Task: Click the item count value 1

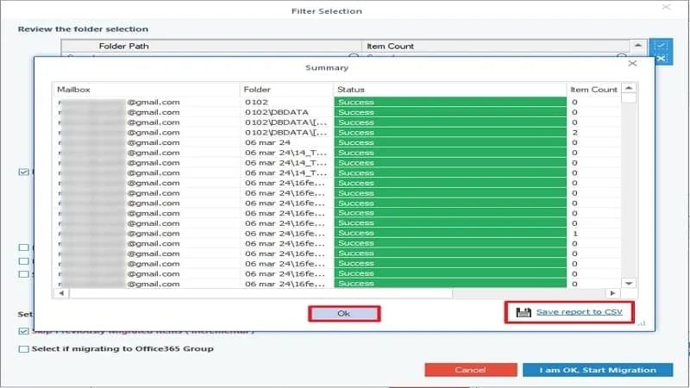Action: click(x=574, y=234)
